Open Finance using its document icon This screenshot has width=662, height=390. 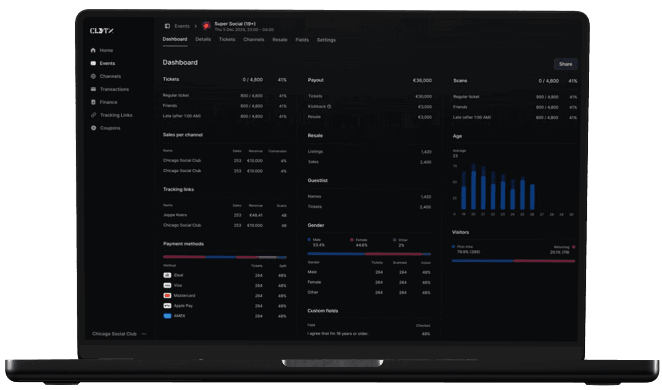point(93,102)
